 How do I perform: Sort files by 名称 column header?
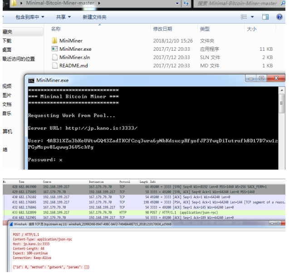coord(56,29)
